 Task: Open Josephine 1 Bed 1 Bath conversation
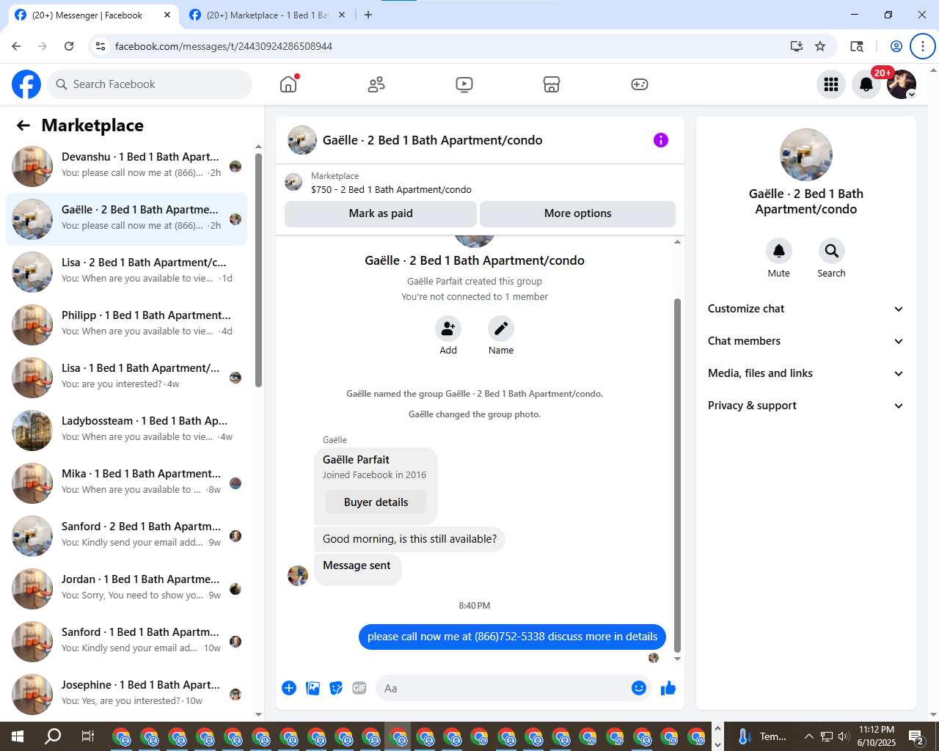126,695
